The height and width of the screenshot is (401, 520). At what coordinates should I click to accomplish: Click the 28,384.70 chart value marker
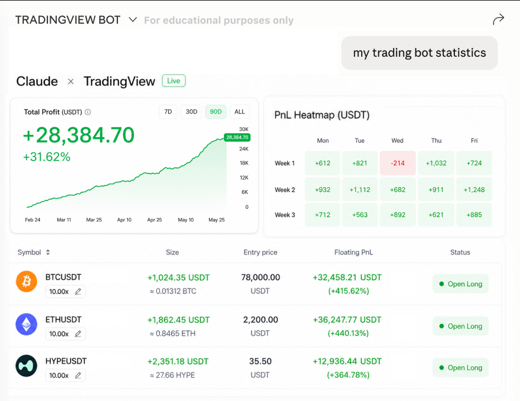(237, 137)
